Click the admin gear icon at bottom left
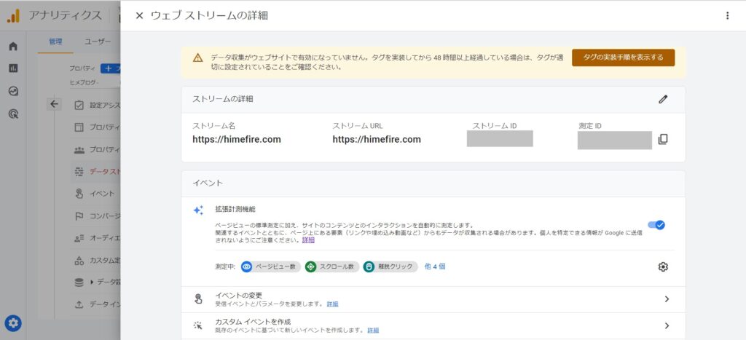 click(x=13, y=324)
